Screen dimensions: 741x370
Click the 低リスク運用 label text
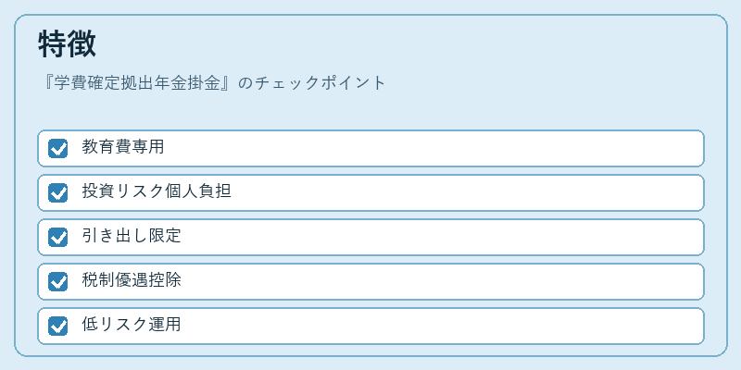click(x=132, y=325)
